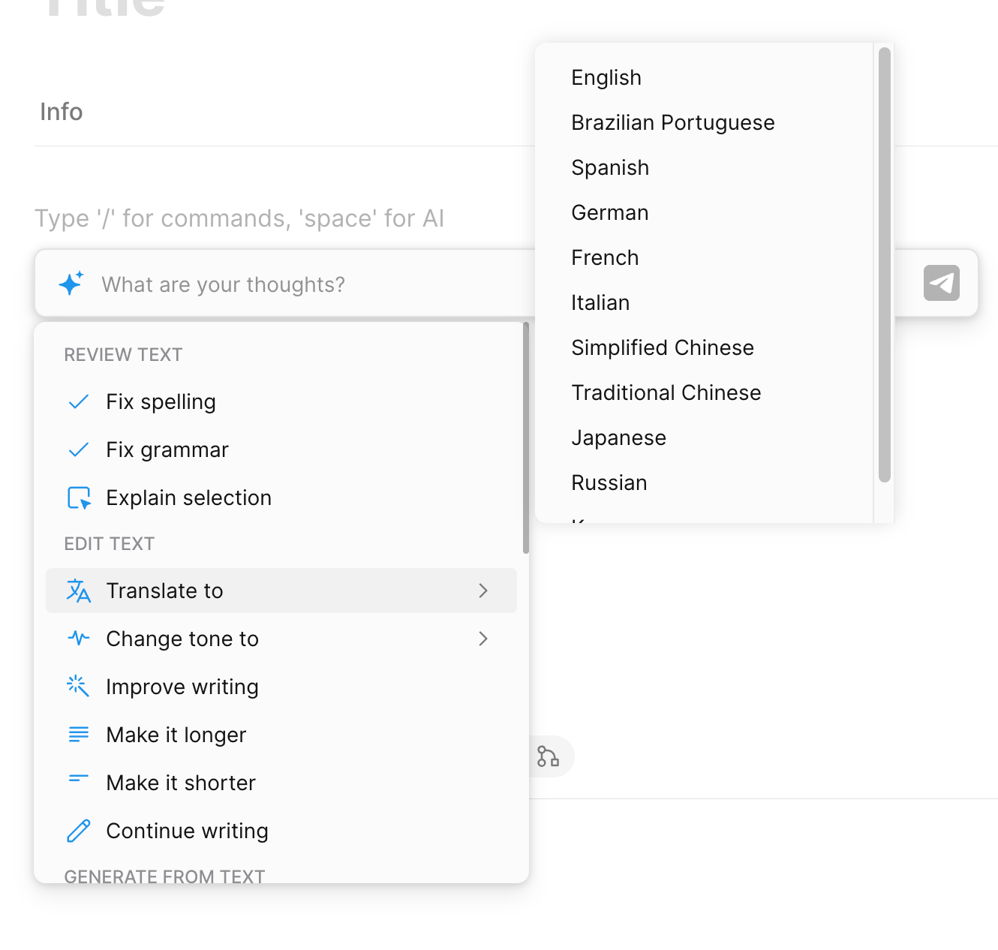
Task: Choose Make it shorter from menu
Action: (181, 783)
